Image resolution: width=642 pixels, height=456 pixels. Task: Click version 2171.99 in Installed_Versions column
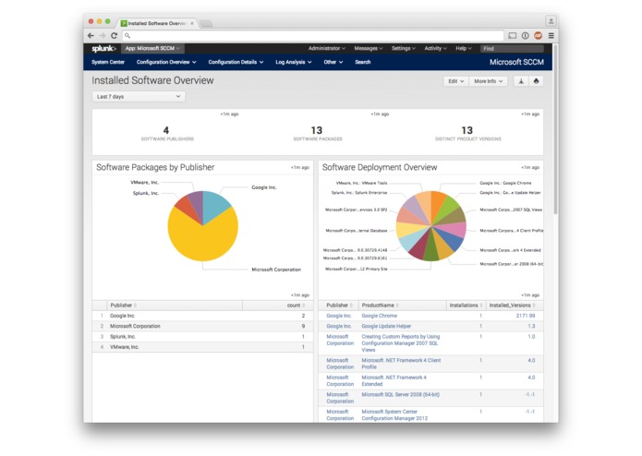(x=526, y=316)
